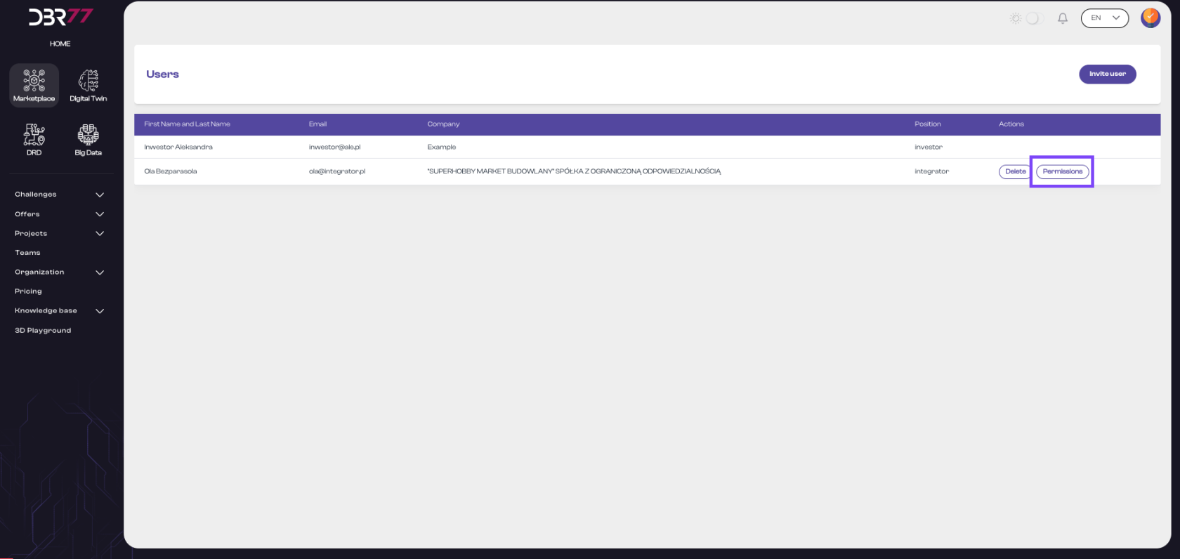Open the user avatar profile menu

1150,18
